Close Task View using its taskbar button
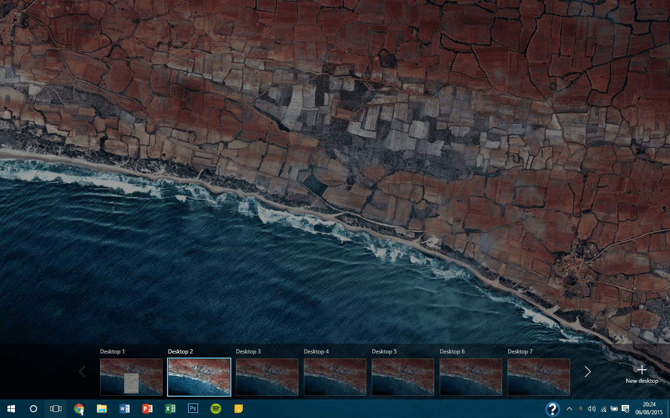The image size is (670, 418). [56, 409]
